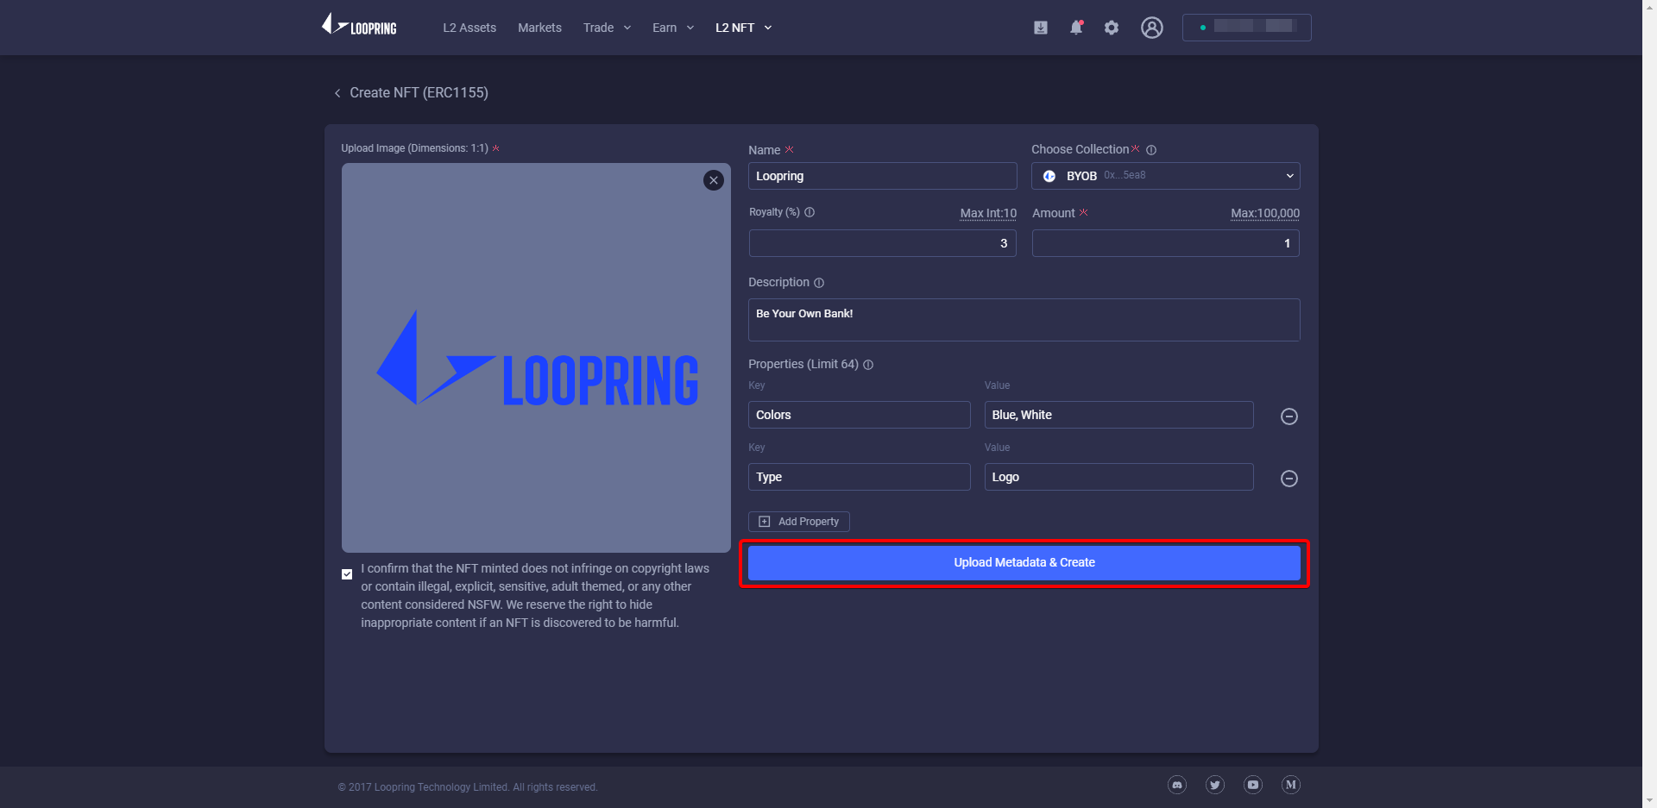Click the page scrollbar up arrow
Image resolution: width=1657 pixels, height=808 pixels.
click(1649, 7)
